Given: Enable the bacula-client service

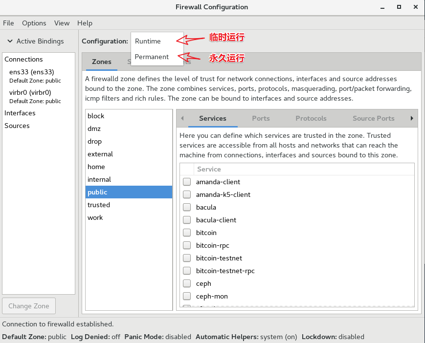Looking at the screenshot, I should 186,220.
